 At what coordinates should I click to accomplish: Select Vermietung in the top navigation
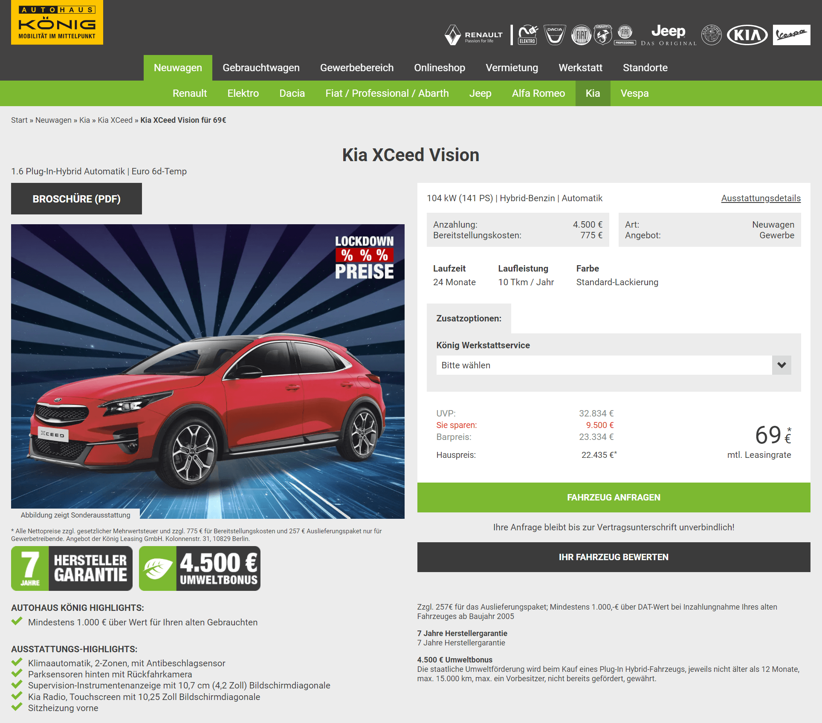(x=512, y=68)
